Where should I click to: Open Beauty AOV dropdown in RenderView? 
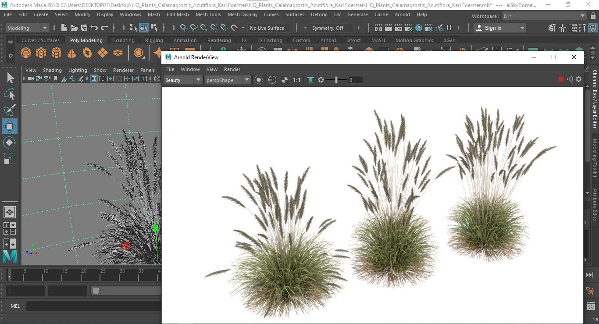point(183,80)
